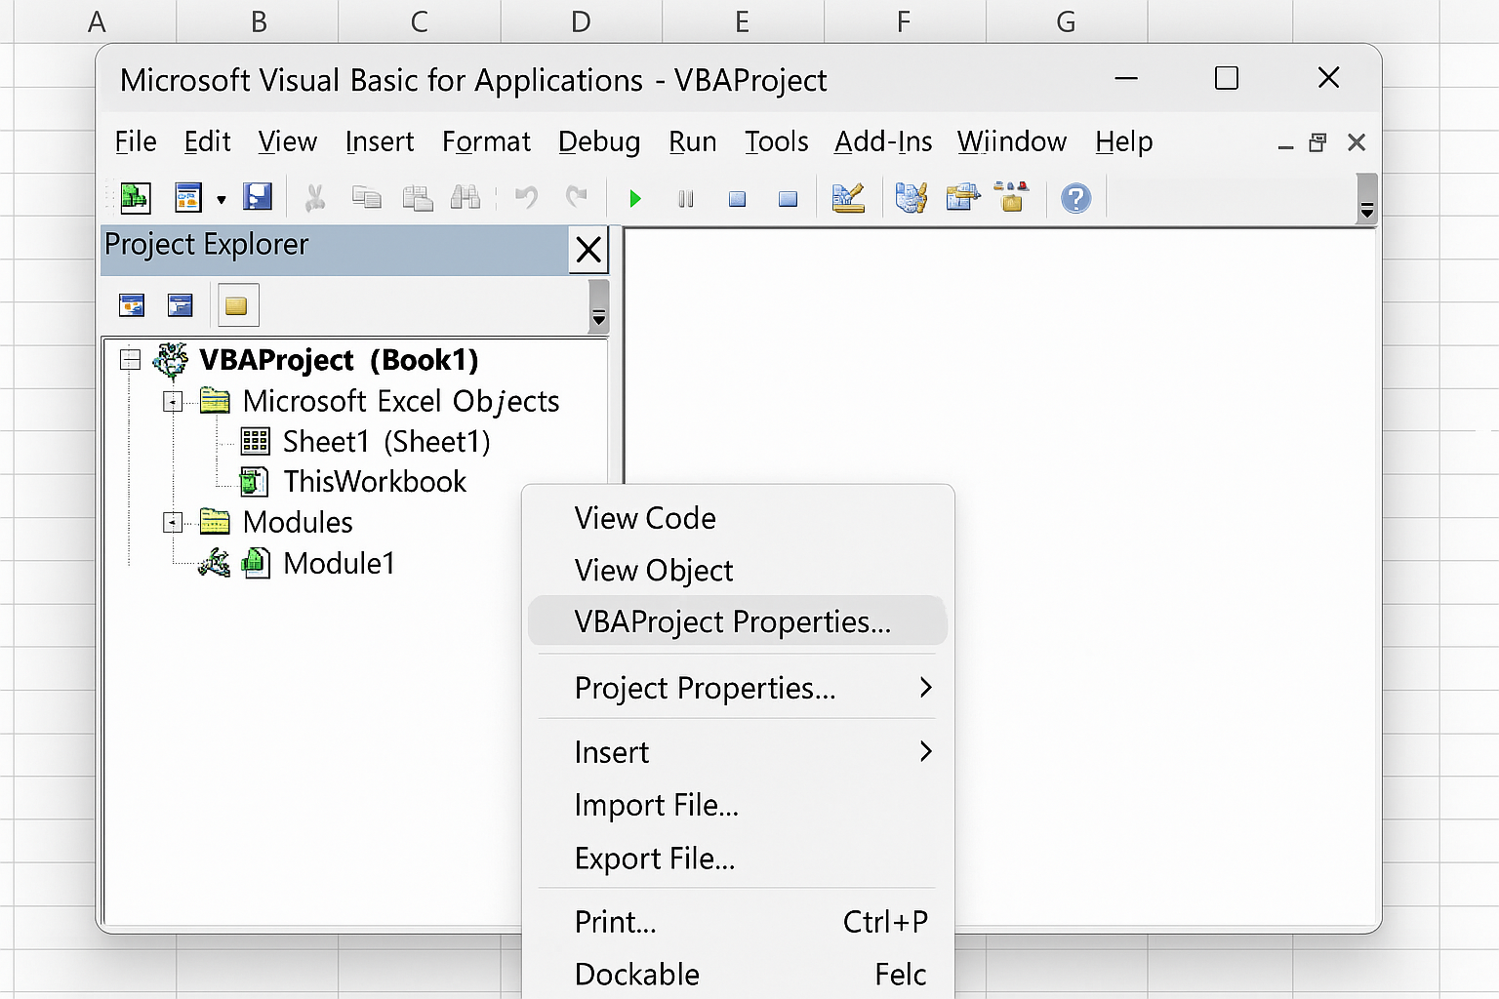The height and width of the screenshot is (999, 1499).
Task: Click the View Object icon in the Project Explorer toolbar
Action: 181,305
